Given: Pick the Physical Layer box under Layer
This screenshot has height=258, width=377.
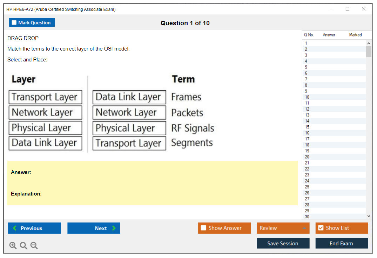Looking at the screenshot, I should [x=45, y=128].
